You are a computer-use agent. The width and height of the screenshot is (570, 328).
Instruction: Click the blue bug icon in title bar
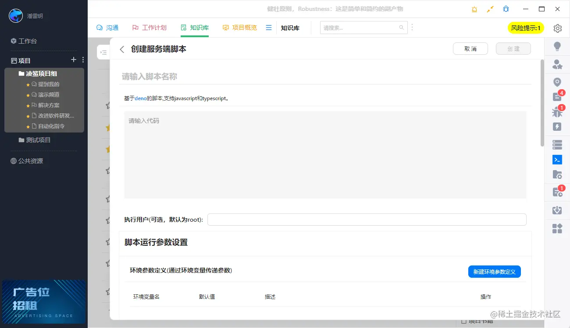click(506, 9)
